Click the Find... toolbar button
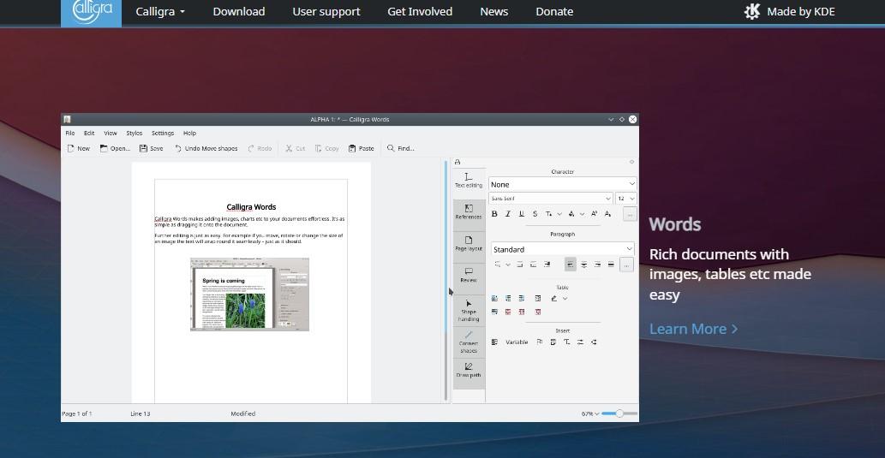Viewport: 885px width, 458px height. coord(401,148)
